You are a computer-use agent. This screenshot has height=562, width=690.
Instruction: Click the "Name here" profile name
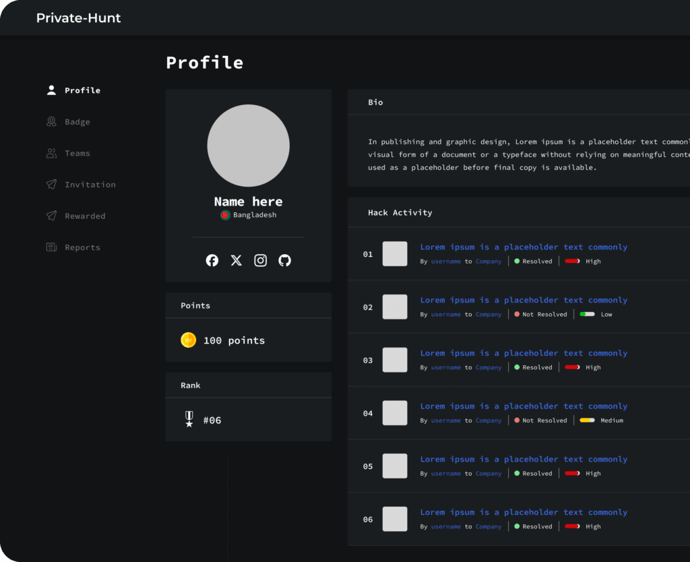(x=248, y=201)
